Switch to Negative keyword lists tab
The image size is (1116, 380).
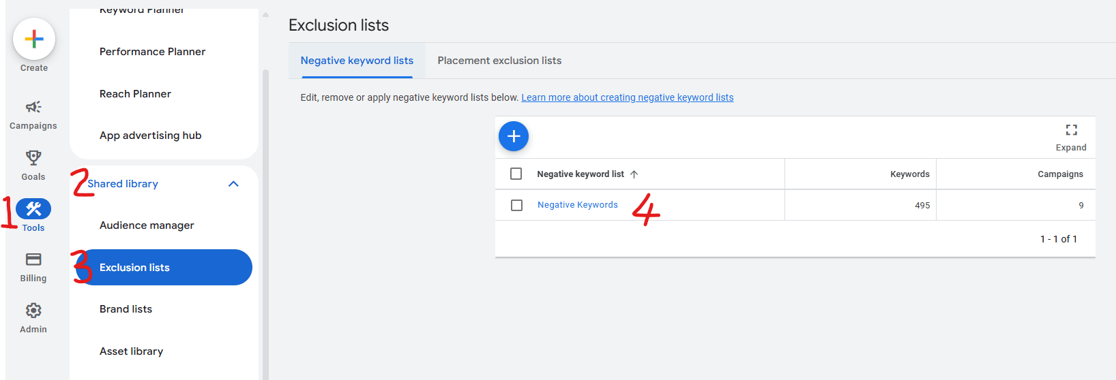click(x=357, y=61)
